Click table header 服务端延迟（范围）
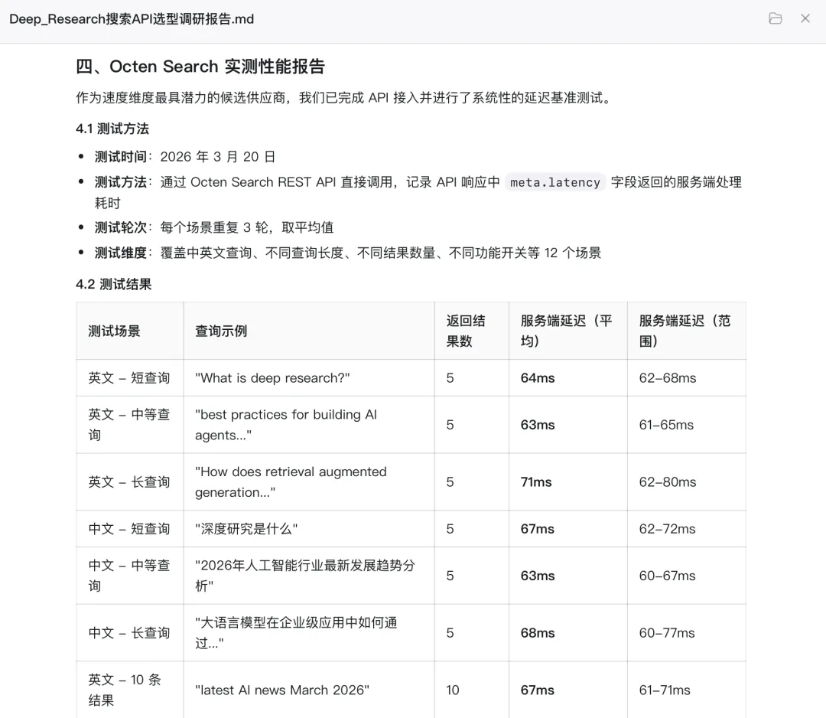The image size is (826, 718). point(685,331)
